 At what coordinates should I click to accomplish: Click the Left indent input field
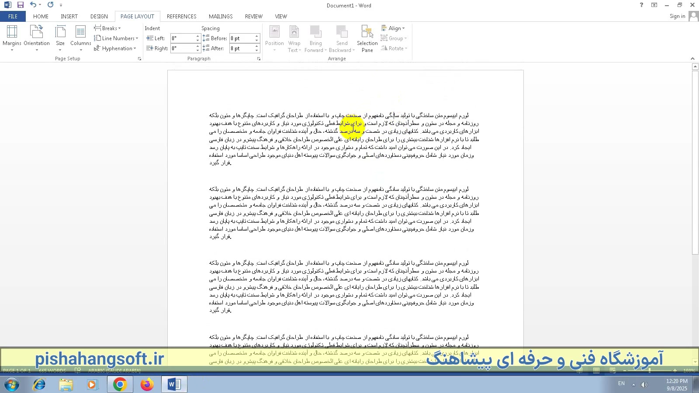click(183, 38)
